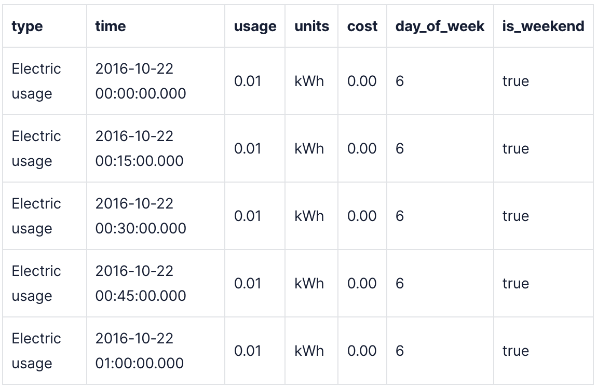Select the "time" column header
597x388 pixels.
(111, 26)
